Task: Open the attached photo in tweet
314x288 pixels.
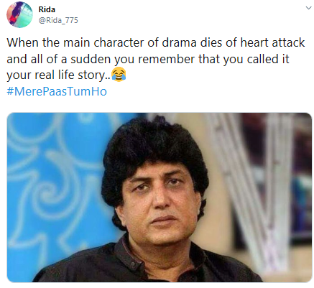Action: coord(160,197)
